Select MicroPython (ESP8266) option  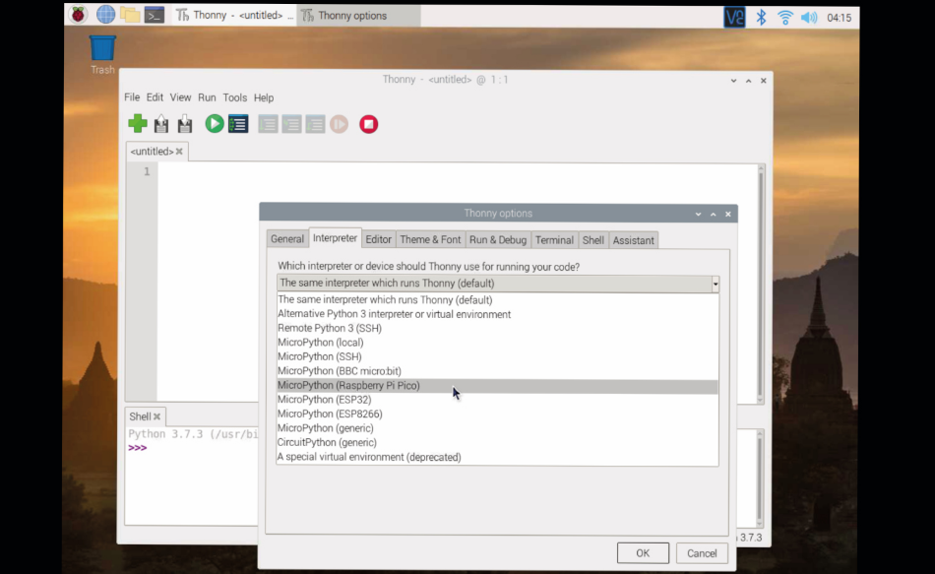[x=497, y=415]
